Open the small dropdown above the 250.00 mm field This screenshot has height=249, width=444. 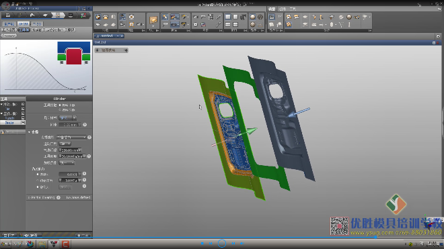[65, 144]
